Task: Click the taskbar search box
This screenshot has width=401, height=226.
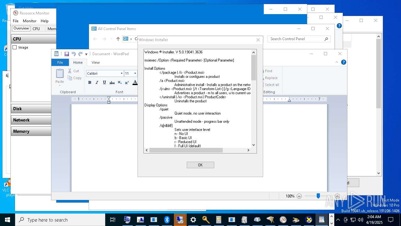Action: coord(60,220)
